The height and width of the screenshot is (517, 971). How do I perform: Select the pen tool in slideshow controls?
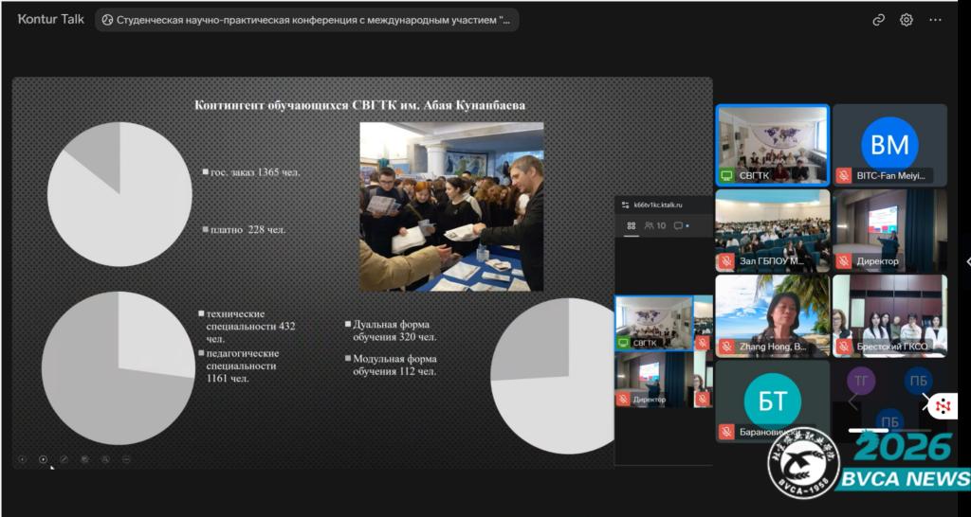tap(64, 459)
